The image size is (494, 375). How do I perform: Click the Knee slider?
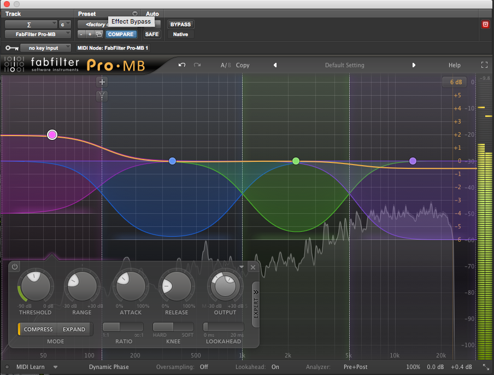173,327
